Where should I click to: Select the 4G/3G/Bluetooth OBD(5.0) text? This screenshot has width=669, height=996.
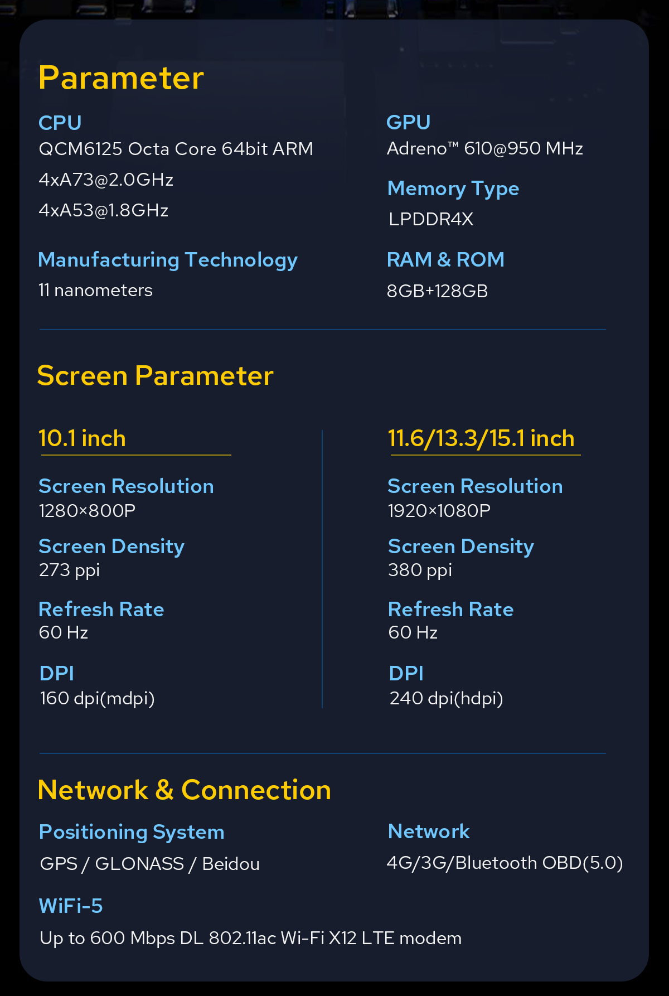coord(505,863)
